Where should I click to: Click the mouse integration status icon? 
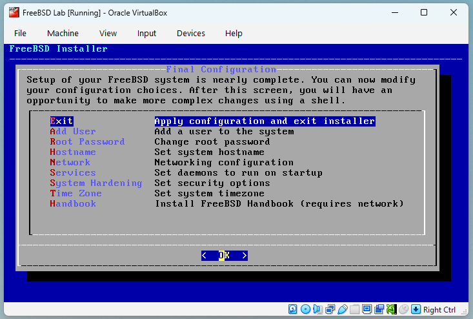tap(403, 309)
